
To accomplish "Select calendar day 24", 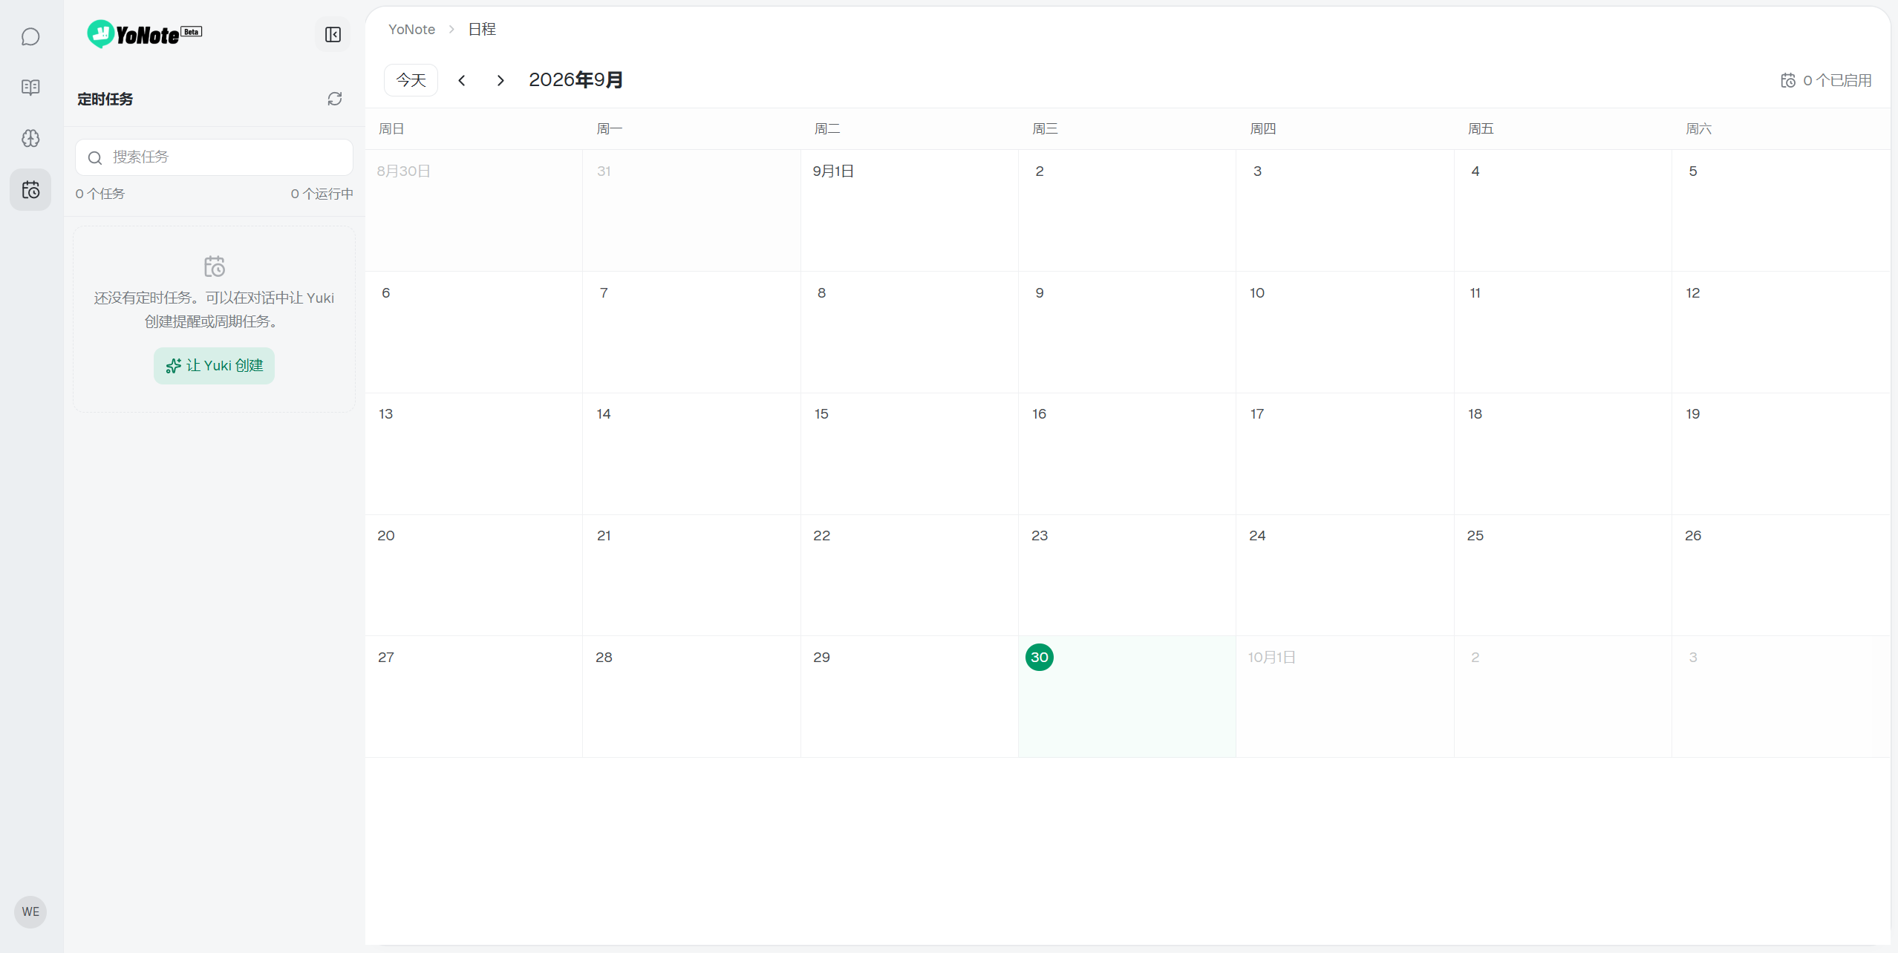I will tap(1344, 575).
